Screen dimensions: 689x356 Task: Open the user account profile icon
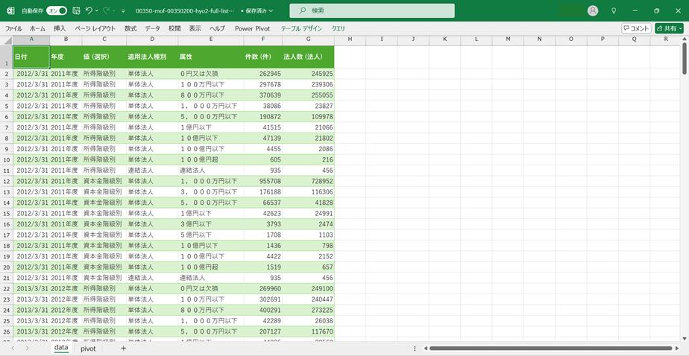(x=593, y=11)
